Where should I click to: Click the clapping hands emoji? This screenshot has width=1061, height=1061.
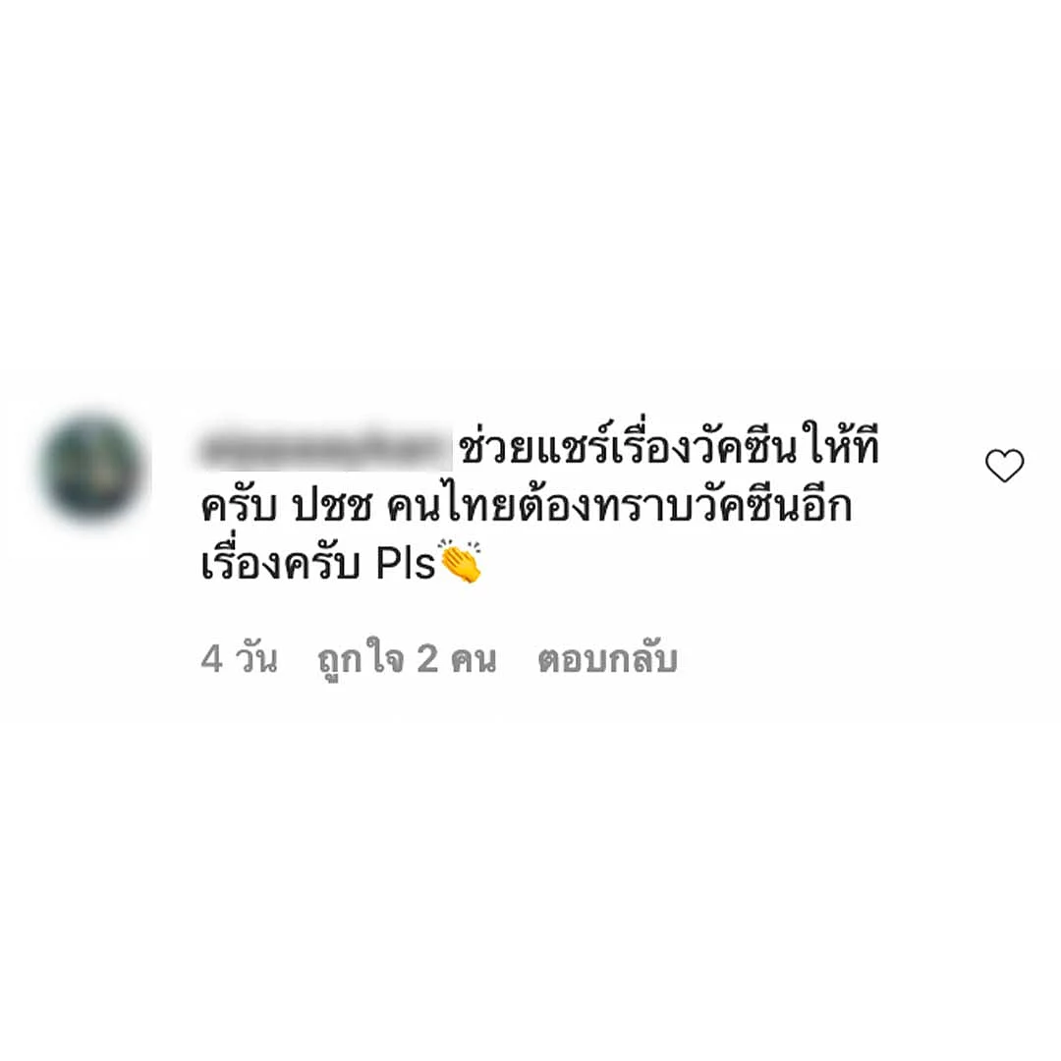(x=461, y=560)
